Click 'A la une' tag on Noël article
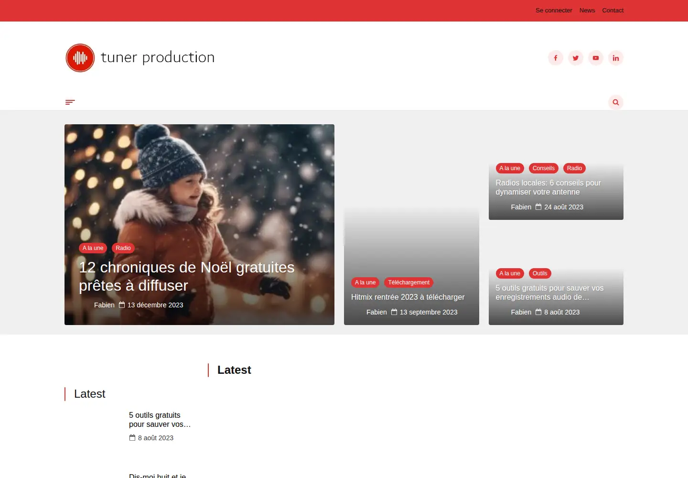Screen dimensions: 688x478 coord(93,248)
